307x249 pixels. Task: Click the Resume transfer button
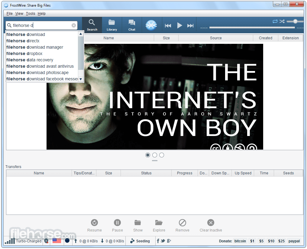[x=94, y=225]
